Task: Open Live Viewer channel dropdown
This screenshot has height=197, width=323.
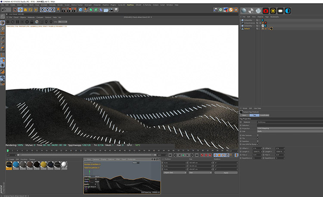Action: coord(62,22)
